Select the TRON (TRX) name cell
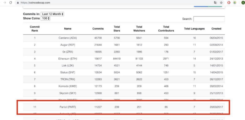 pos(68,79)
